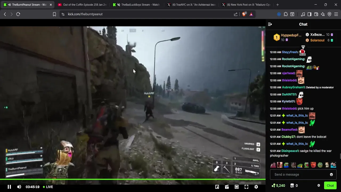Toggle the browser sidebar panel
341x192 pixels.
point(309,14)
